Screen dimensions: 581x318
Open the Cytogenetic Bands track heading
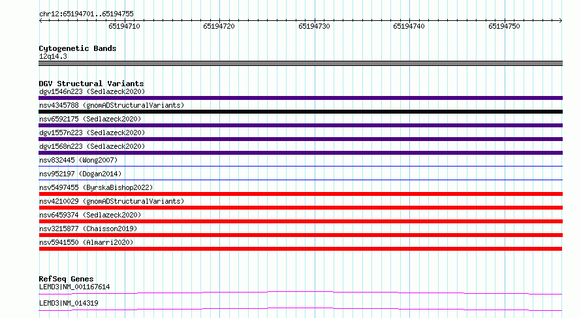click(78, 48)
